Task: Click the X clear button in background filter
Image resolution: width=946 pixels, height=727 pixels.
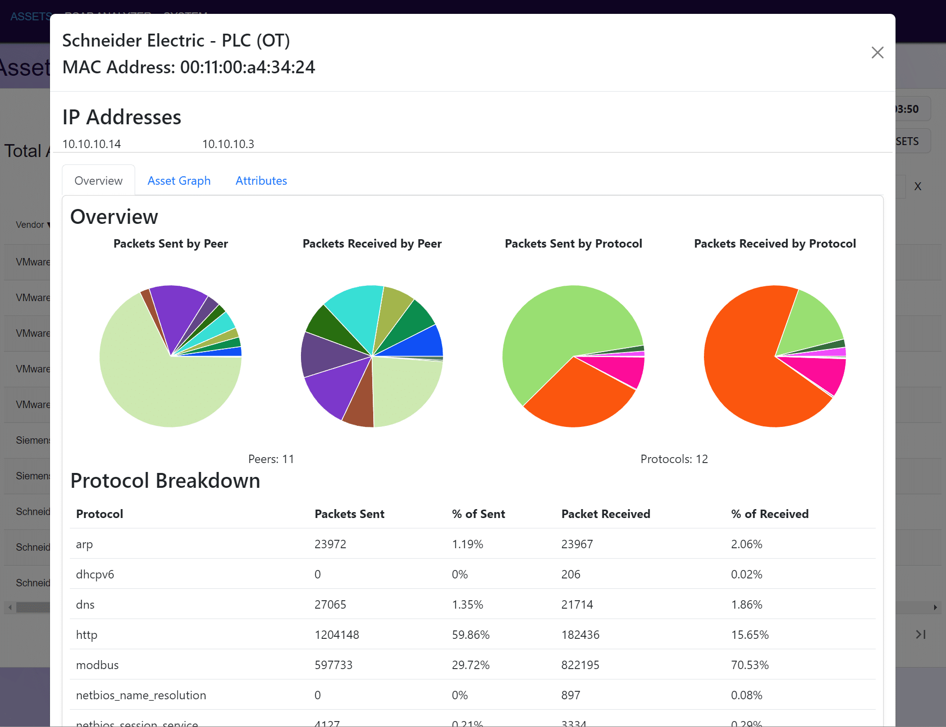Action: 918,187
